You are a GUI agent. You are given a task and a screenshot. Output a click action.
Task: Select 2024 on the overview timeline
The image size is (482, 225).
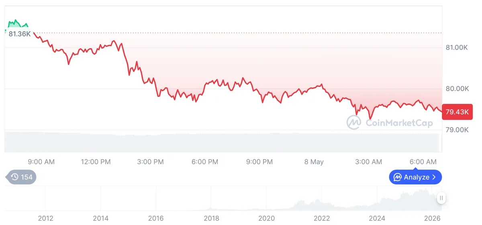377,218
